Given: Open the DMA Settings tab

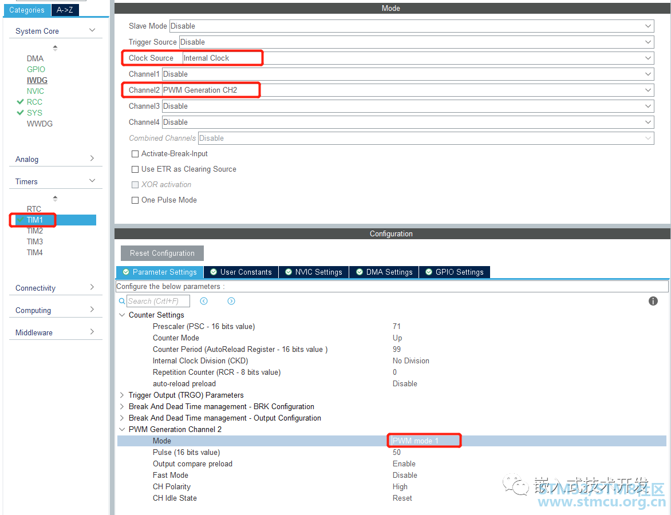Looking at the screenshot, I should pyautogui.click(x=384, y=272).
